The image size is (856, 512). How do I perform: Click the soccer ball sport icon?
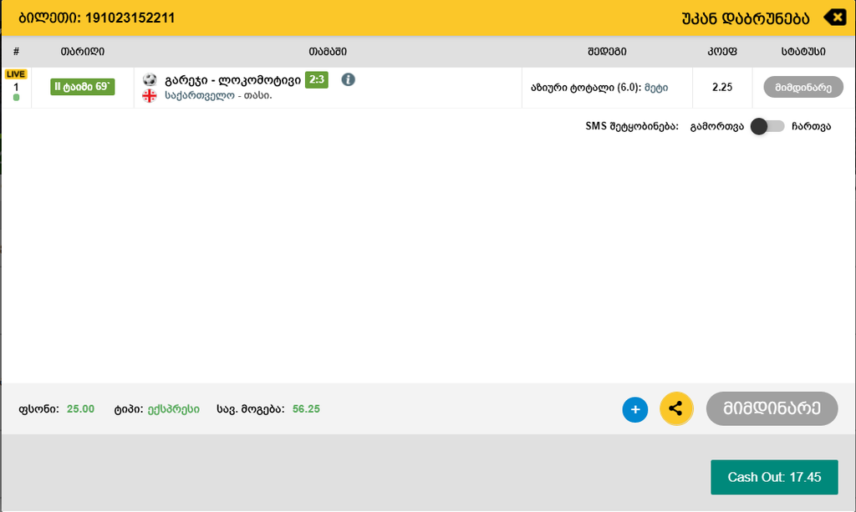(x=150, y=79)
